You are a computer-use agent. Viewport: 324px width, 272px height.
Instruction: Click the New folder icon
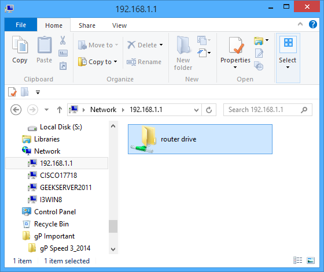[183, 46]
